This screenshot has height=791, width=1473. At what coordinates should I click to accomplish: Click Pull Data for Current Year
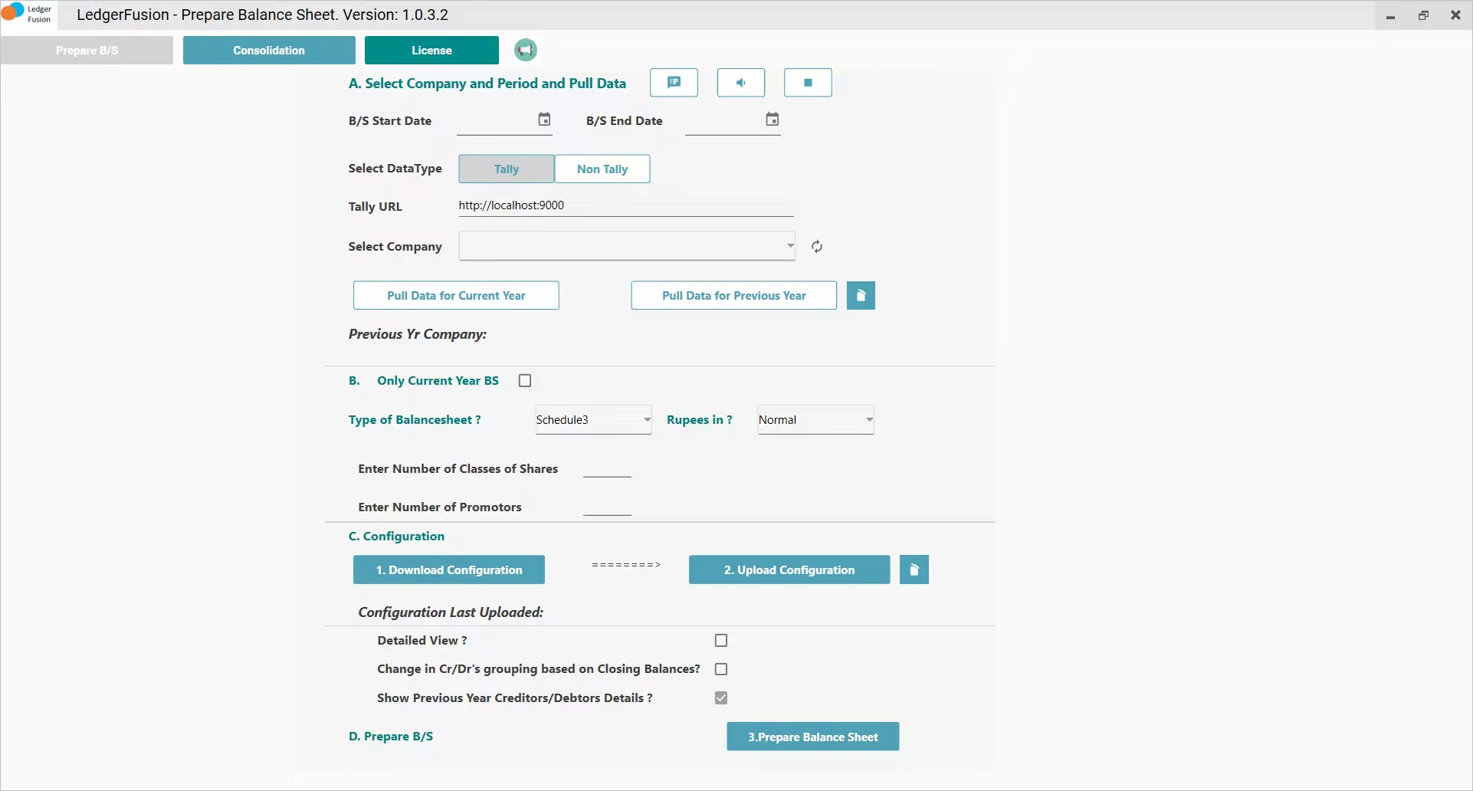point(456,295)
